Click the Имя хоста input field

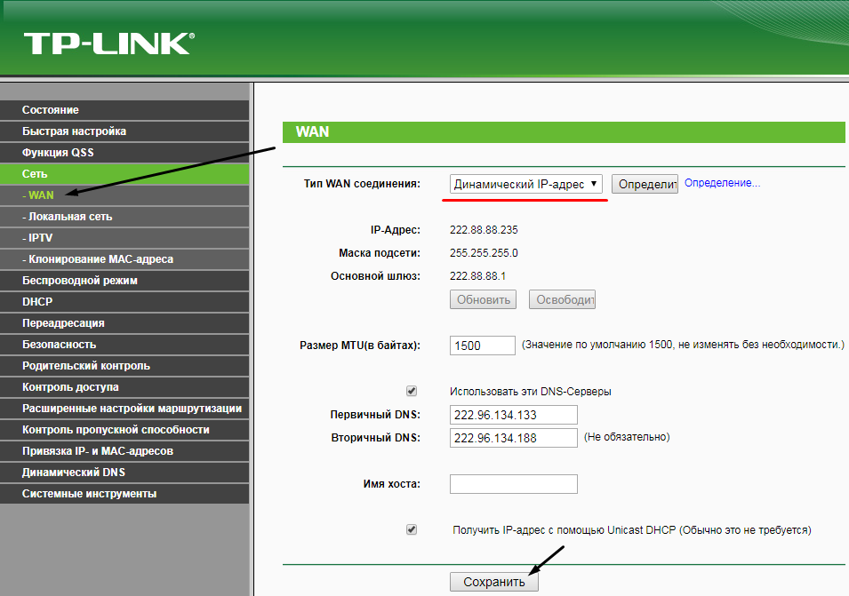pyautogui.click(x=513, y=484)
